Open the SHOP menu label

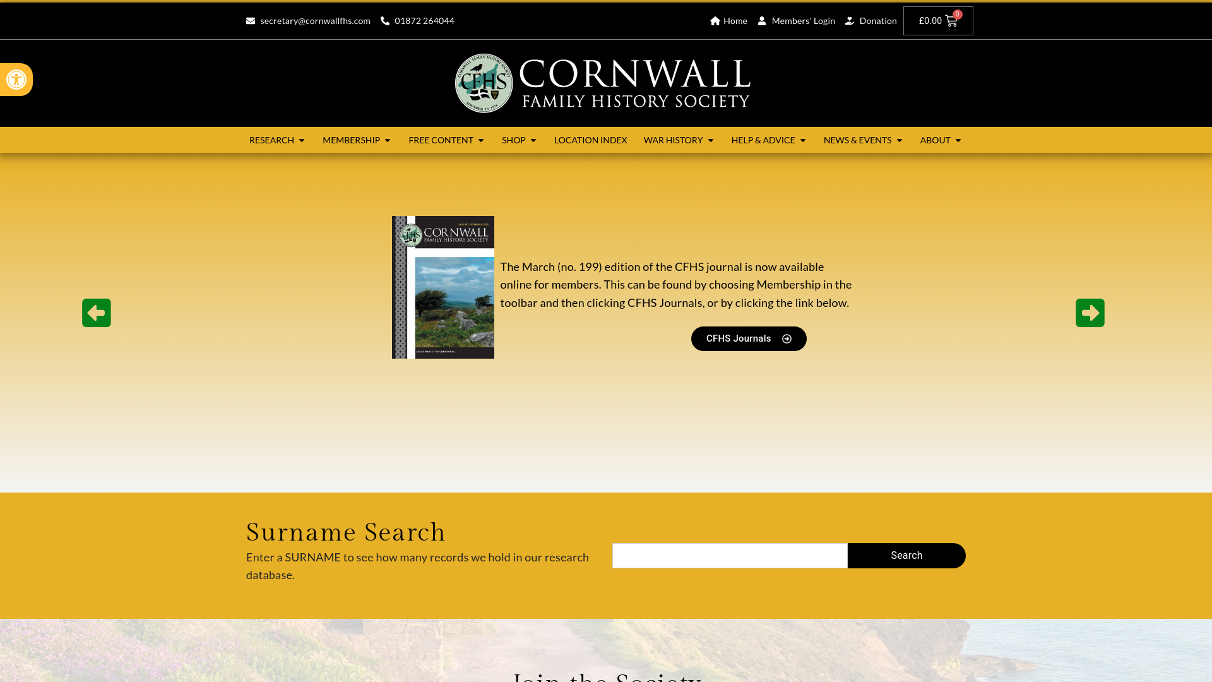pos(514,140)
